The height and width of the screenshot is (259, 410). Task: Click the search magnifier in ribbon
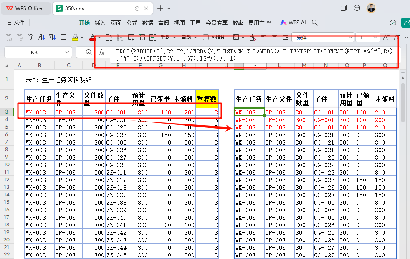[315, 23]
